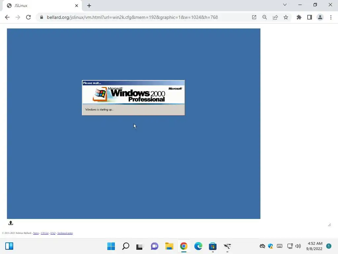This screenshot has width=338, height=254.
Task: Open the News link
Action: pyautogui.click(x=36, y=233)
